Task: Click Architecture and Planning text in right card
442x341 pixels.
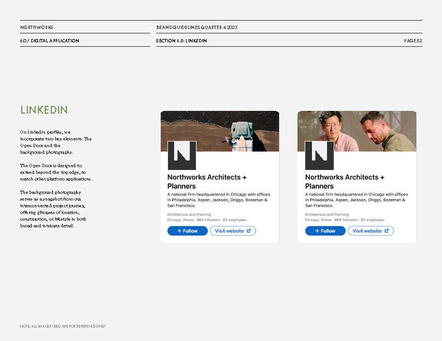Action: pos(326,215)
